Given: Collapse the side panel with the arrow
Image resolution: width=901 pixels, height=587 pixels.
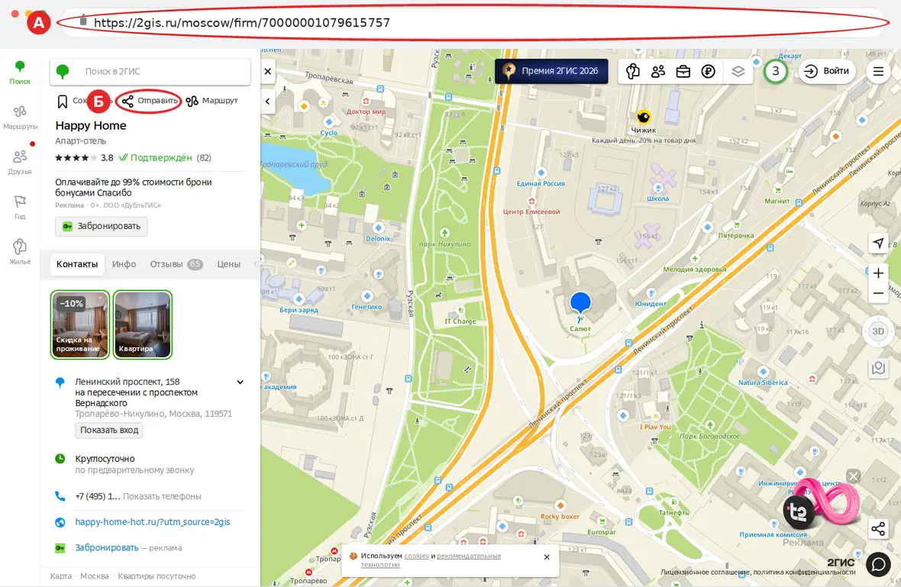Looking at the screenshot, I should [x=268, y=101].
